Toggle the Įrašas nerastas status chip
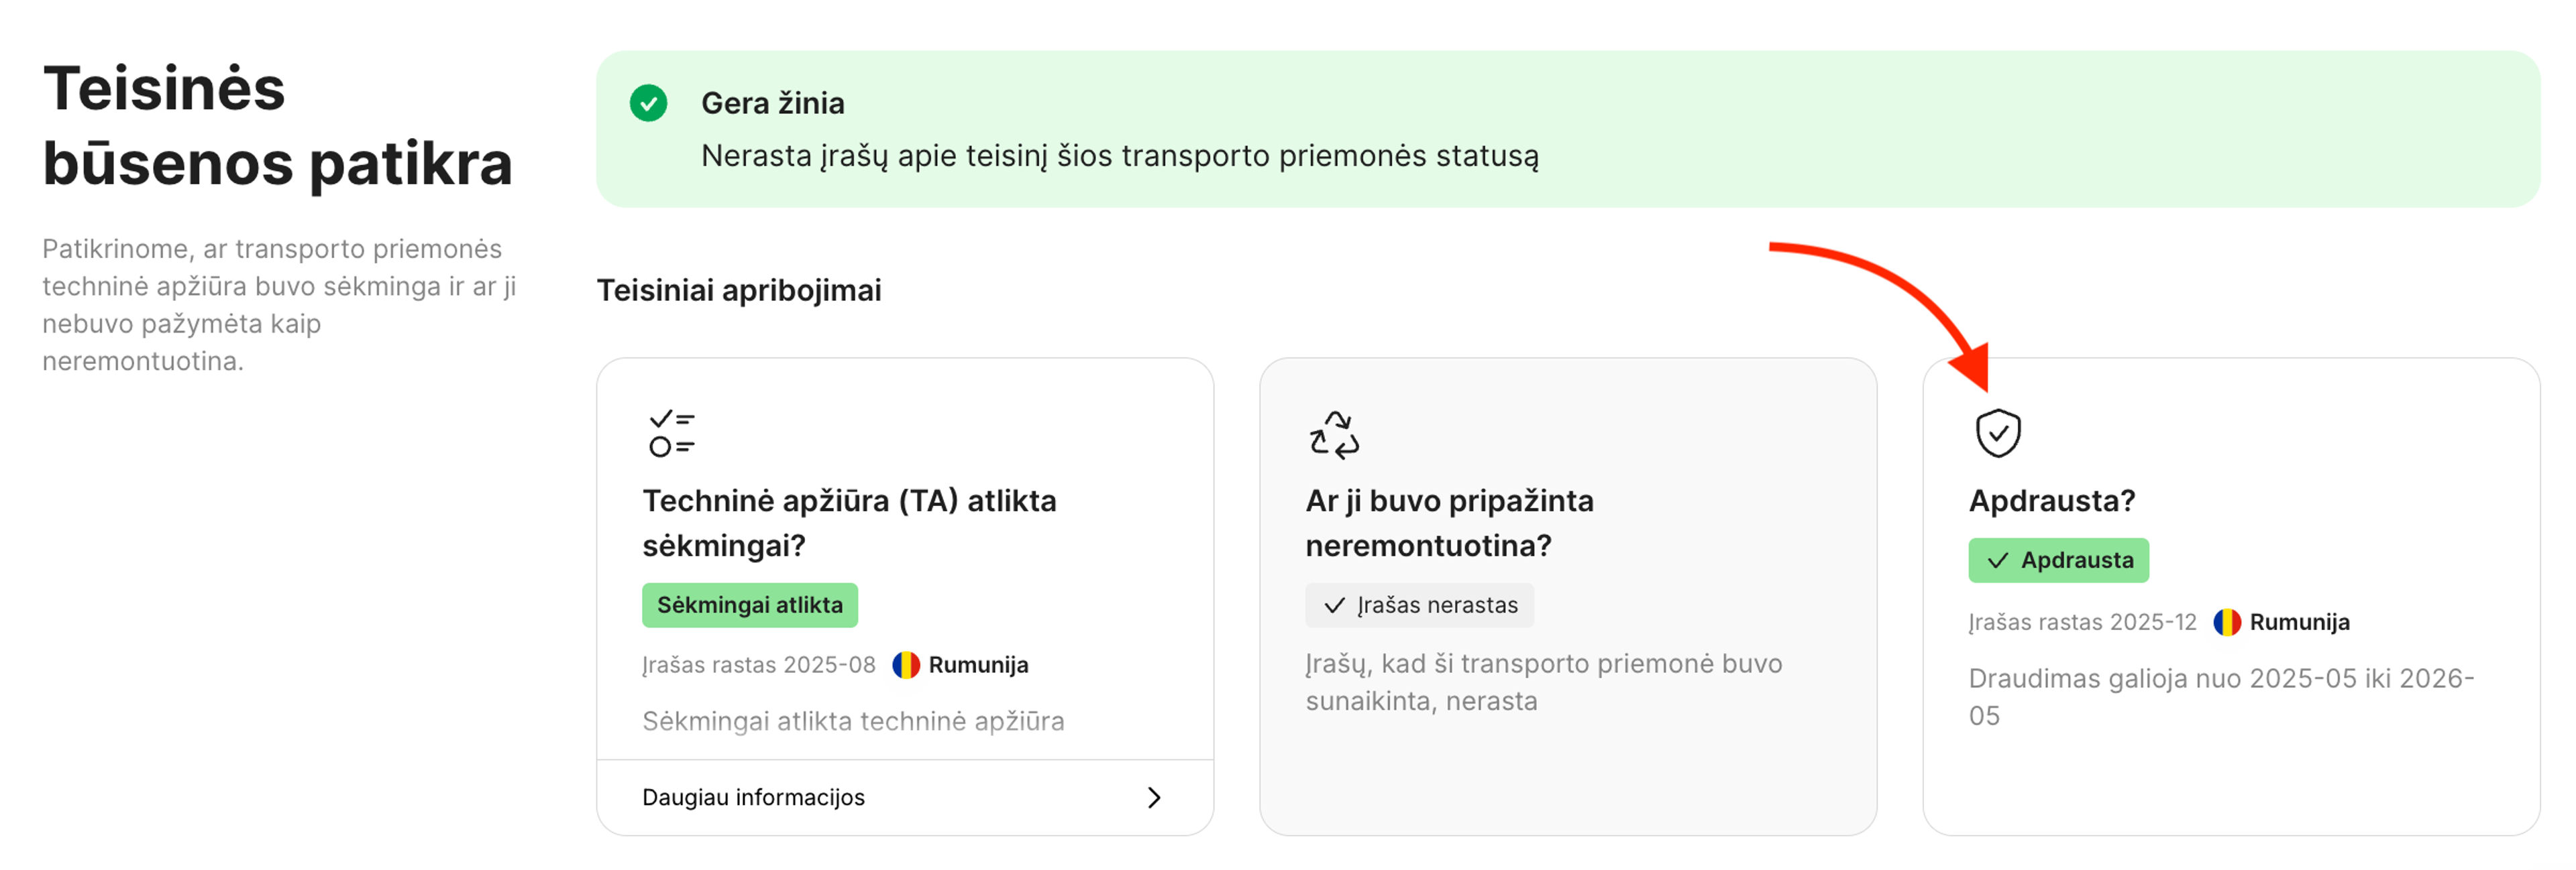 (1420, 605)
